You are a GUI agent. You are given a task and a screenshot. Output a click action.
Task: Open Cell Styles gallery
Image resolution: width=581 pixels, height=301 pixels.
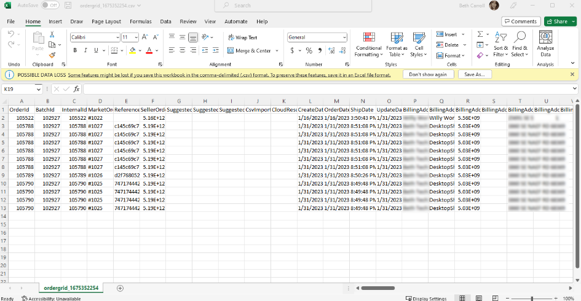(x=419, y=44)
